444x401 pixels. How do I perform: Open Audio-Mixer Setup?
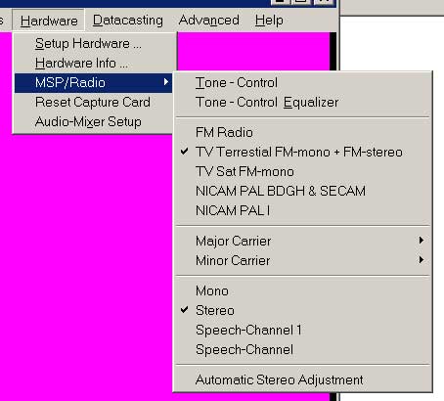94,122
